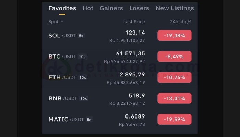
Task: Click the MATIC 5x leverage badge
Action: click(x=89, y=120)
